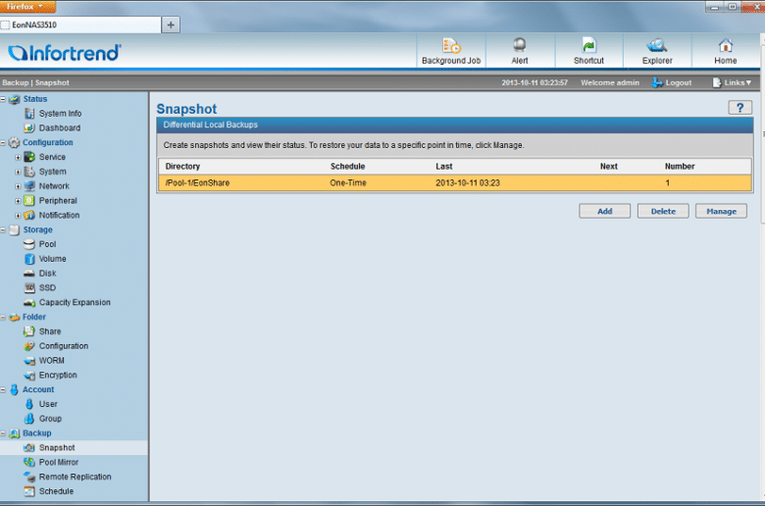The height and width of the screenshot is (506, 765).
Task: Click the One-Time schedule cell
Action: pos(348,183)
